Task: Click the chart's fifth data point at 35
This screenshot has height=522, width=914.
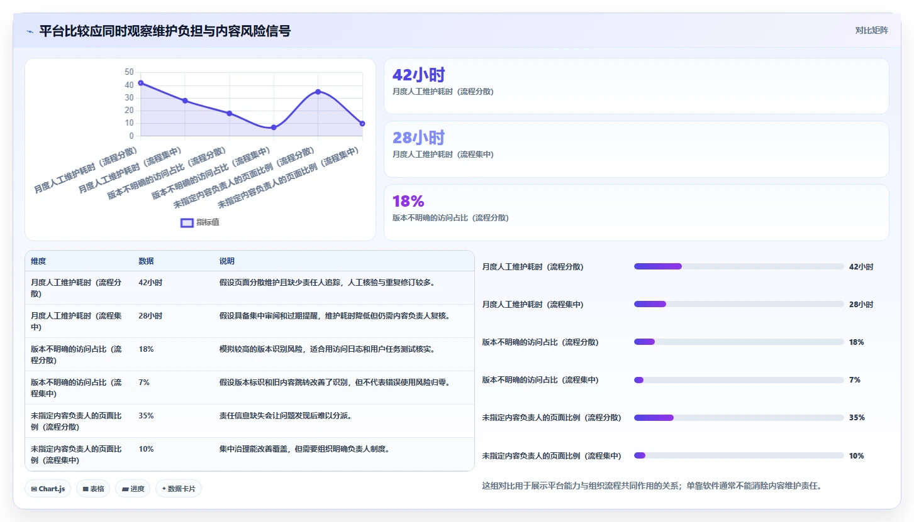Action: click(318, 92)
